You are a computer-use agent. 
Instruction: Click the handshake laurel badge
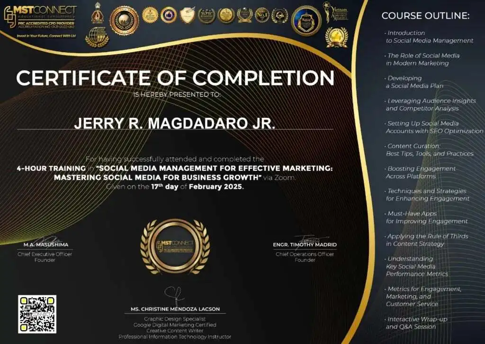(280, 15)
